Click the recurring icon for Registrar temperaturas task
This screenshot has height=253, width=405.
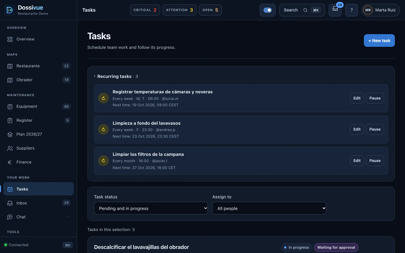104,98
